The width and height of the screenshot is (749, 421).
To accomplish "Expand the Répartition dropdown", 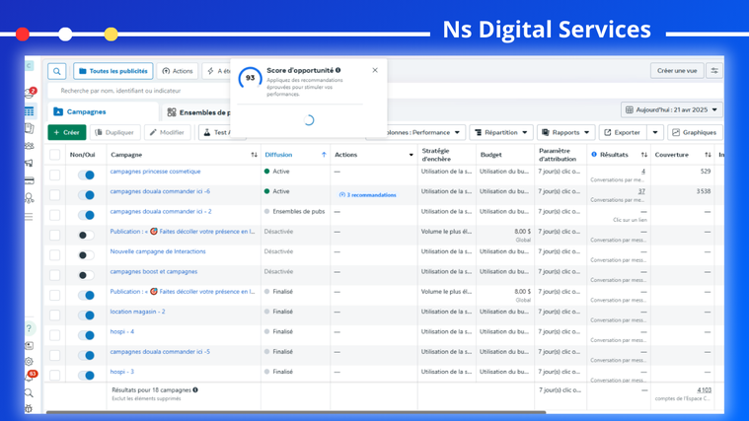I will point(501,132).
